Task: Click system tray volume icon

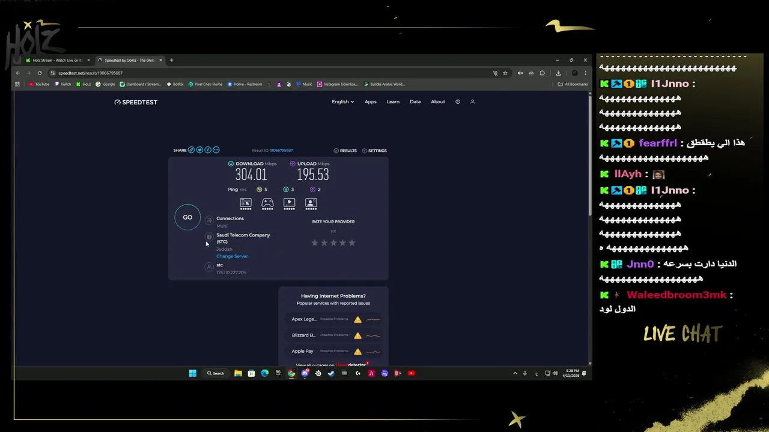Action: click(x=555, y=373)
